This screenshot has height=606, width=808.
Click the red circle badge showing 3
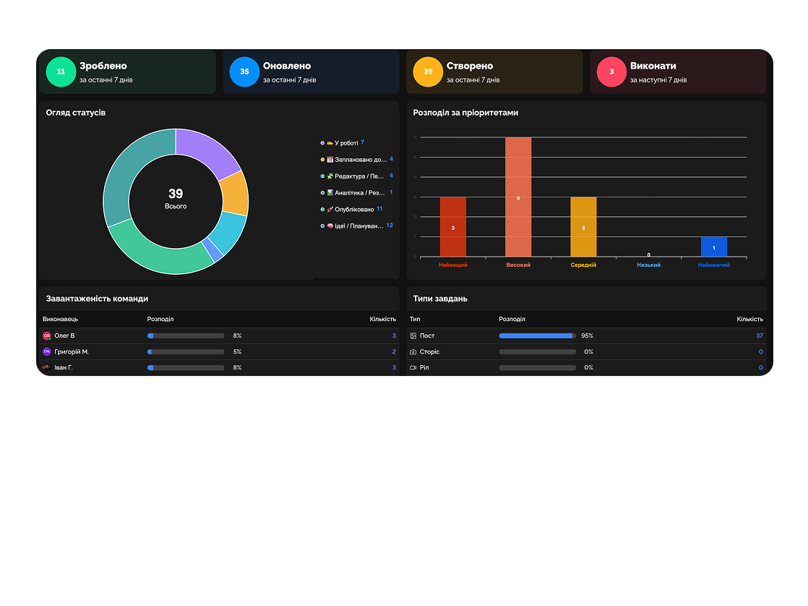(x=611, y=72)
